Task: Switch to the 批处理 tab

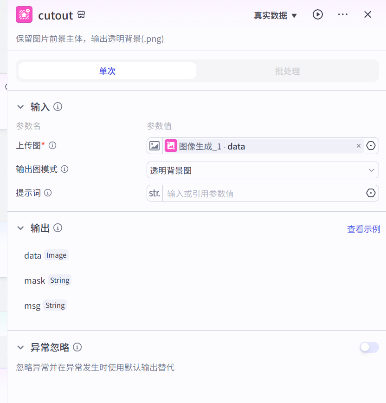Action: 287,71
